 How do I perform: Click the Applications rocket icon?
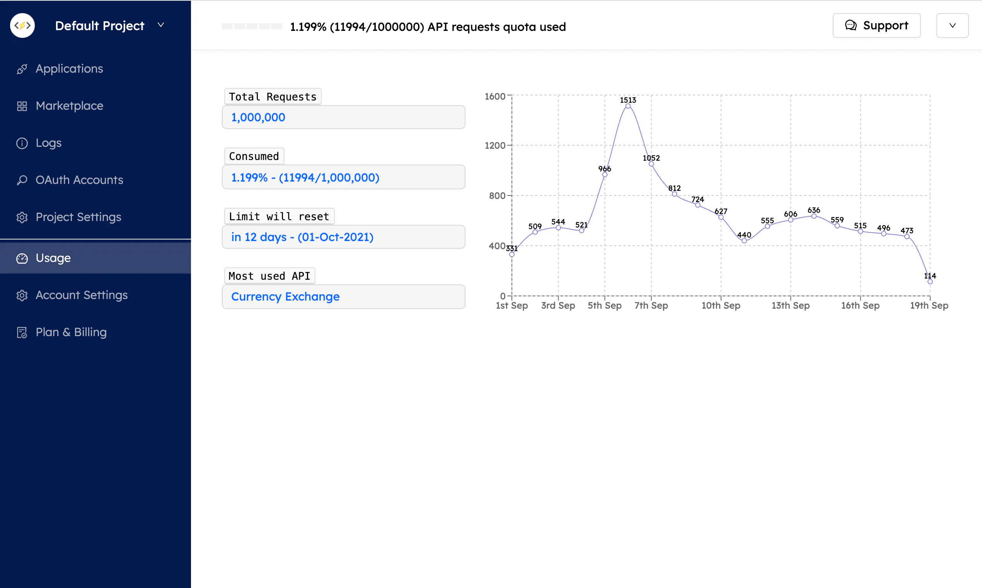[22, 69]
